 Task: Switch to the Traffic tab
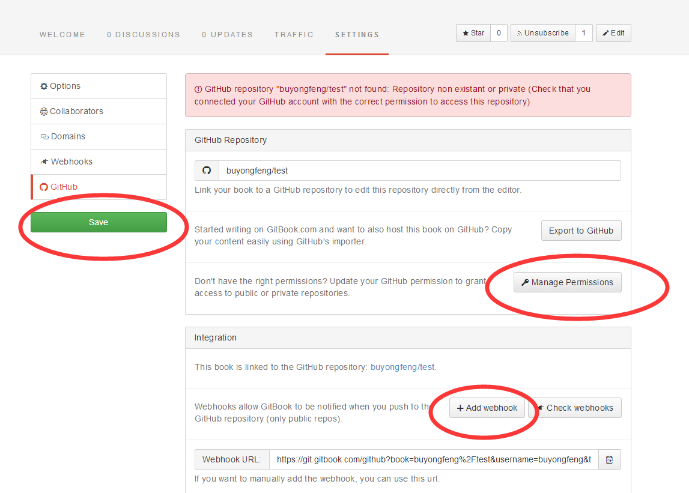[294, 35]
